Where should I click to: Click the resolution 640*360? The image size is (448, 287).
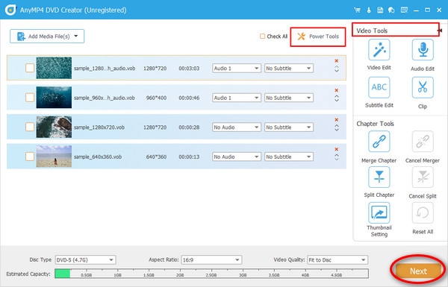coord(156,157)
